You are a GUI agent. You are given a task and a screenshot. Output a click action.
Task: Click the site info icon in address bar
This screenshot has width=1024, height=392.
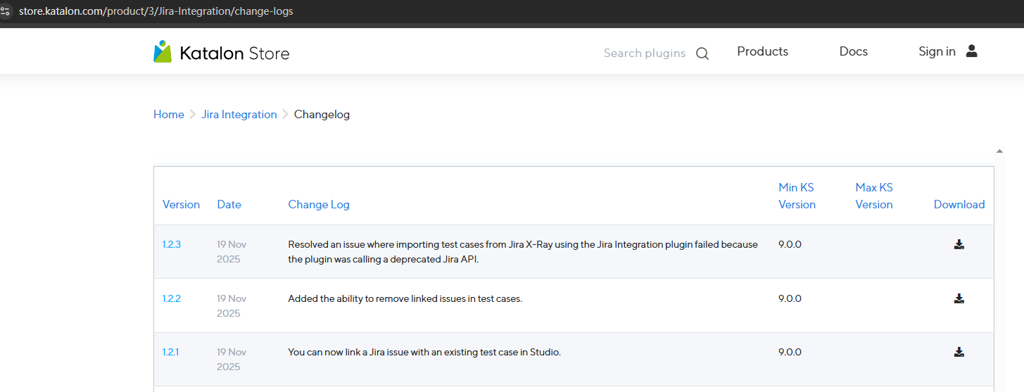5,11
